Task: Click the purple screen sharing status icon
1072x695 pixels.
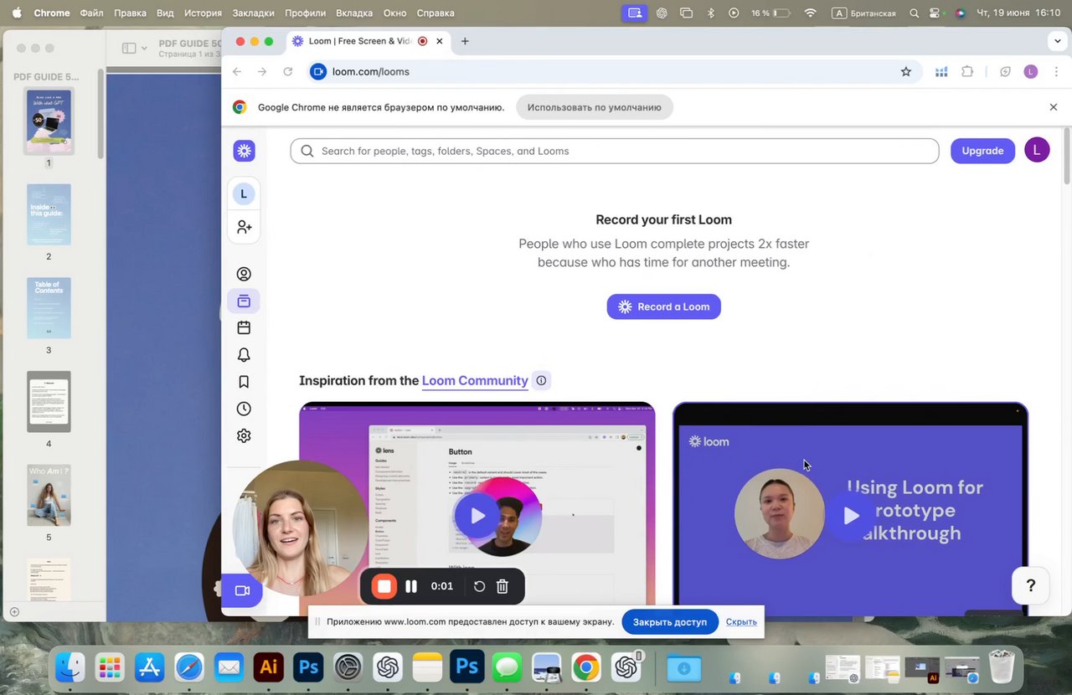Action: click(x=635, y=13)
